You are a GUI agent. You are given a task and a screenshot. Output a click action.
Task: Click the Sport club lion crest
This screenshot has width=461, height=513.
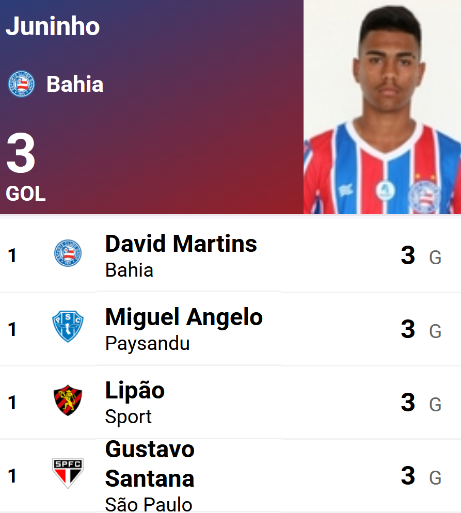[68, 400]
